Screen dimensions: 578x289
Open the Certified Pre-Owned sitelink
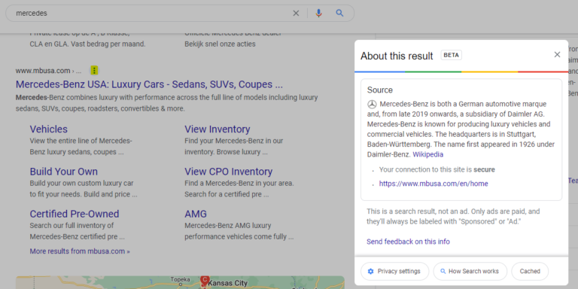click(x=75, y=214)
